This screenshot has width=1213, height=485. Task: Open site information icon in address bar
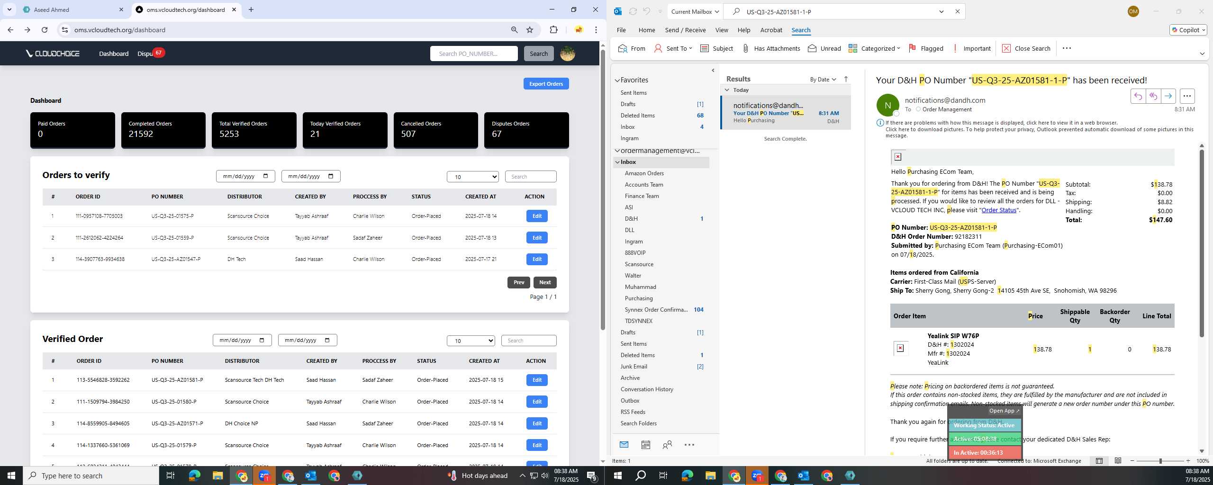[x=65, y=30]
